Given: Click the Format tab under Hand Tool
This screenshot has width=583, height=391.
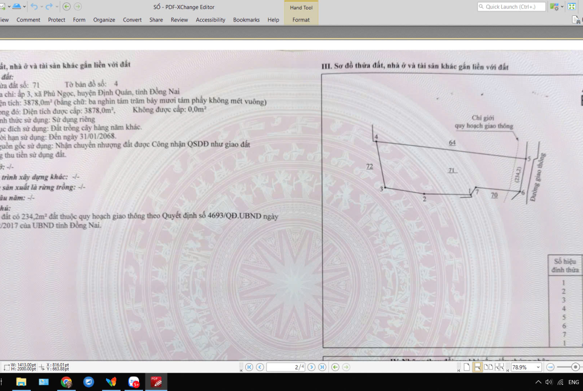Looking at the screenshot, I should click(x=301, y=20).
